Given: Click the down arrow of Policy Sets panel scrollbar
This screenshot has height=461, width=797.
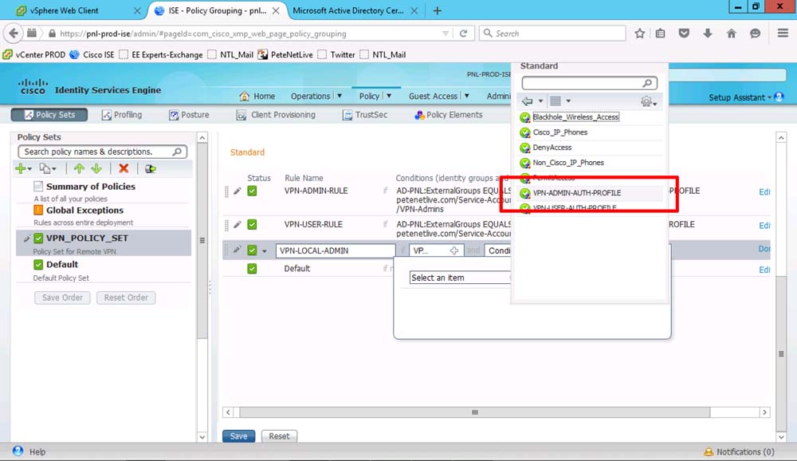Looking at the screenshot, I should [202, 436].
